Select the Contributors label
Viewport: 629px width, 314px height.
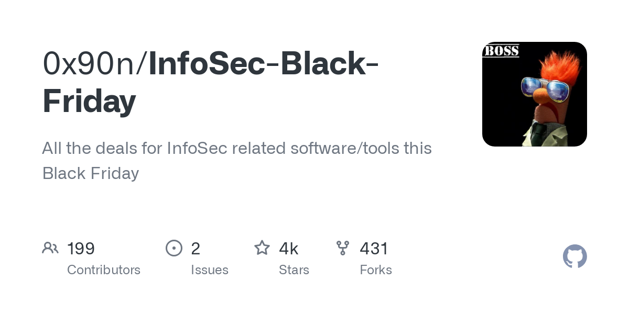point(104,270)
